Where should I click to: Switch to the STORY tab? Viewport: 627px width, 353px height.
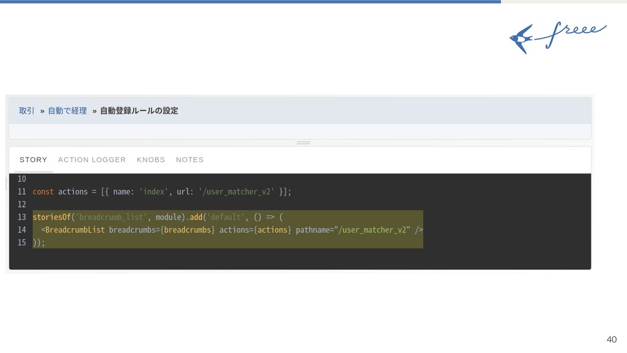[33, 160]
